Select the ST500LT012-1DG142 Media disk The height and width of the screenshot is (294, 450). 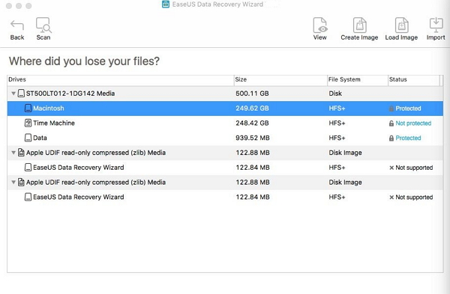point(225,94)
